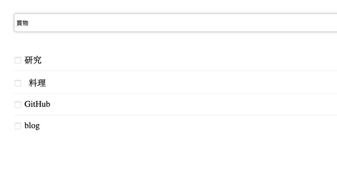Click the 研究 todo label

point(33,60)
